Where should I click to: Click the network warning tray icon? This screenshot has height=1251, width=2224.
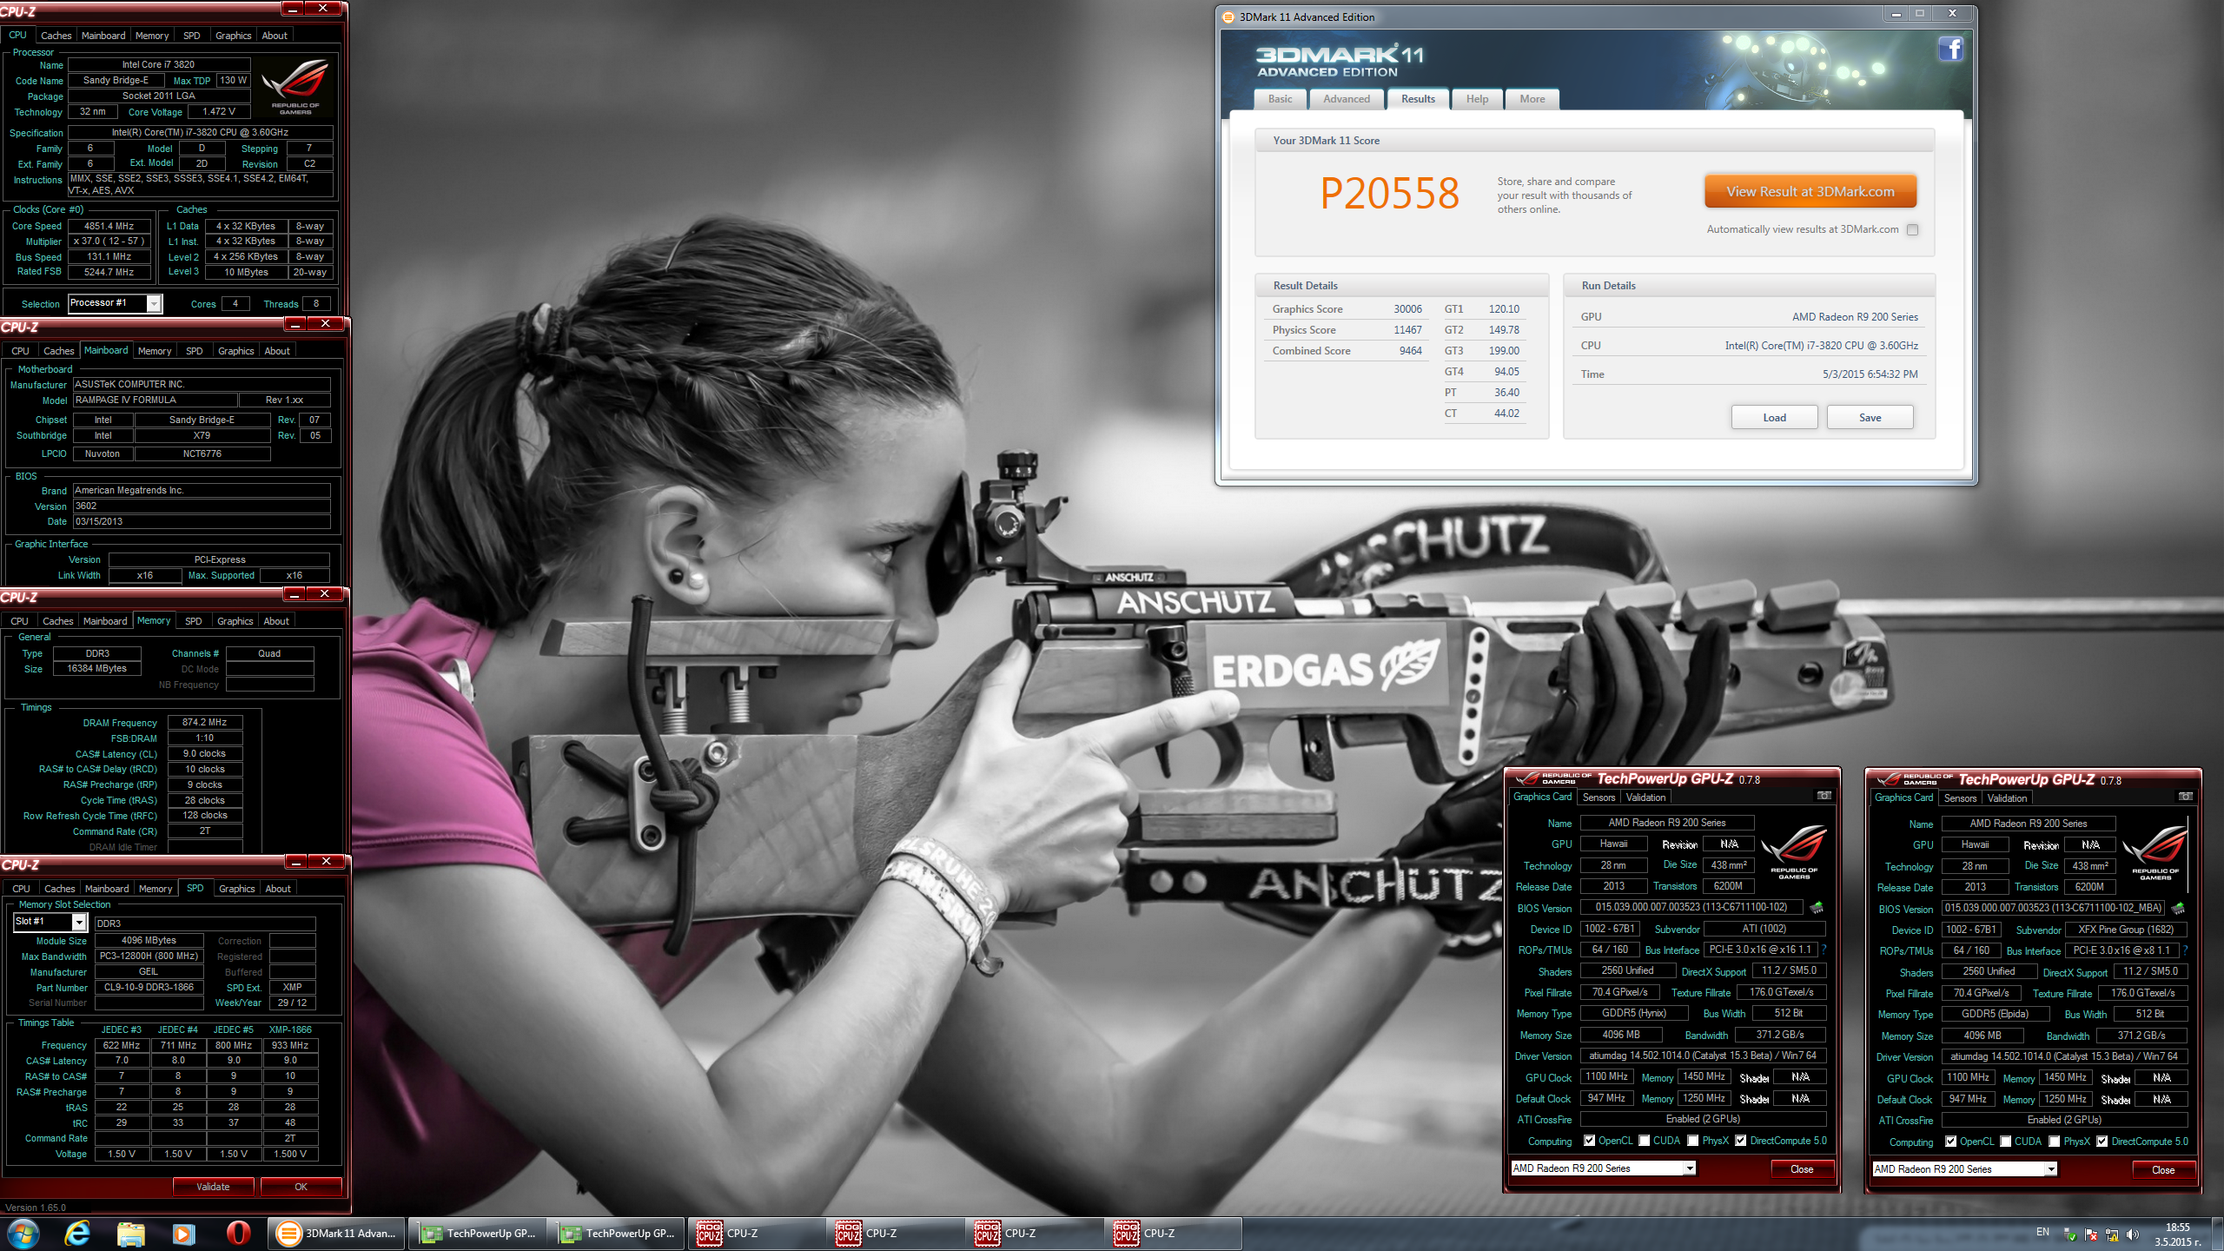click(x=2112, y=1234)
